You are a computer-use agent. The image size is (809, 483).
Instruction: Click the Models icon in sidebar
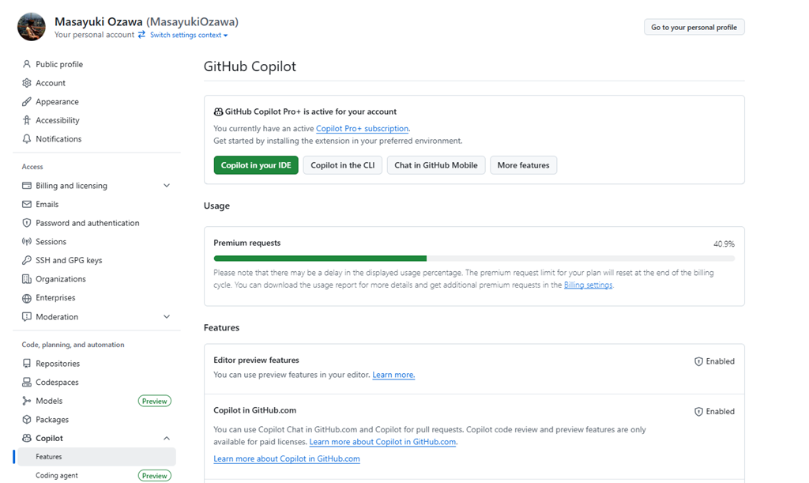[x=27, y=401]
